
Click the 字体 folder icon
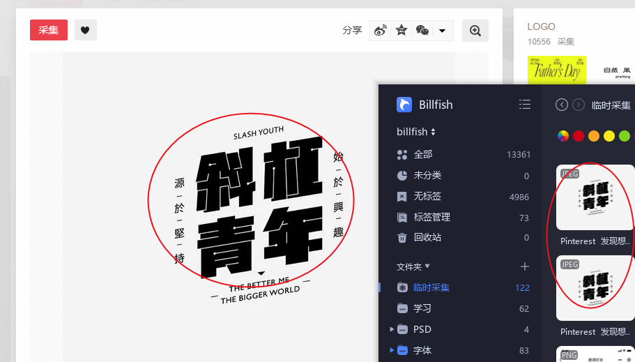click(402, 350)
